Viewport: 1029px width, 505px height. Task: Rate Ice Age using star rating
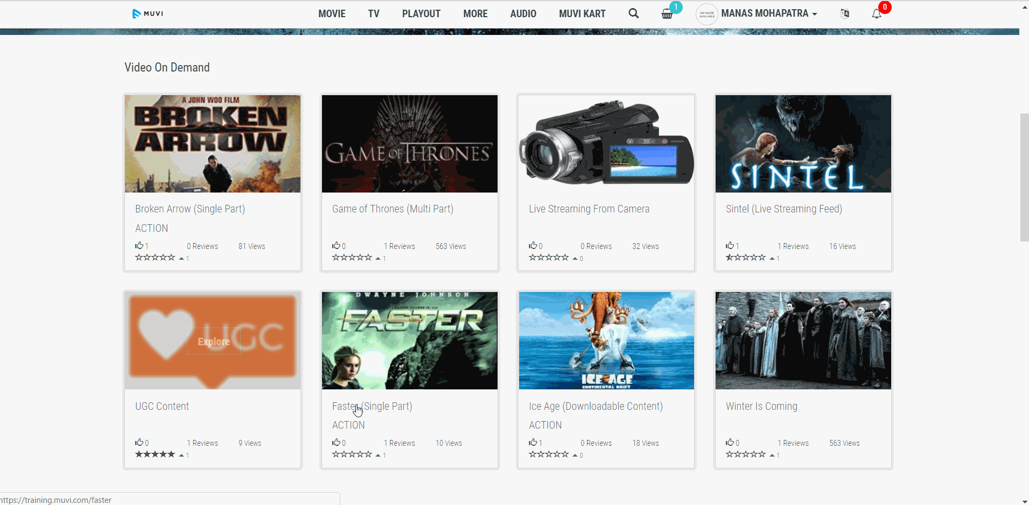549,454
